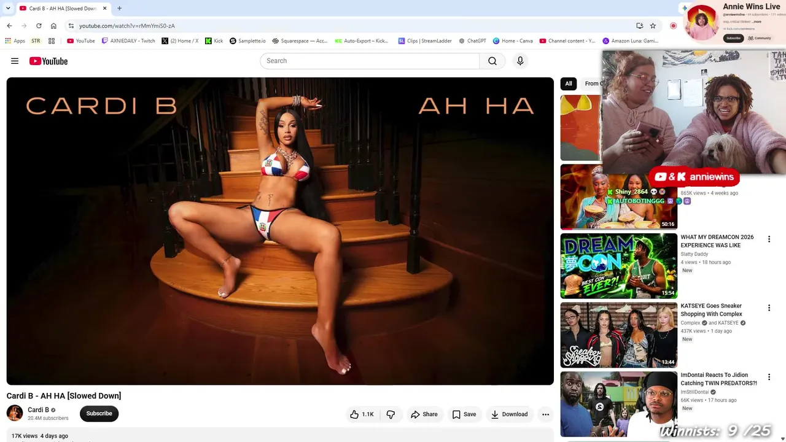Download the Cardi B video

click(510, 414)
